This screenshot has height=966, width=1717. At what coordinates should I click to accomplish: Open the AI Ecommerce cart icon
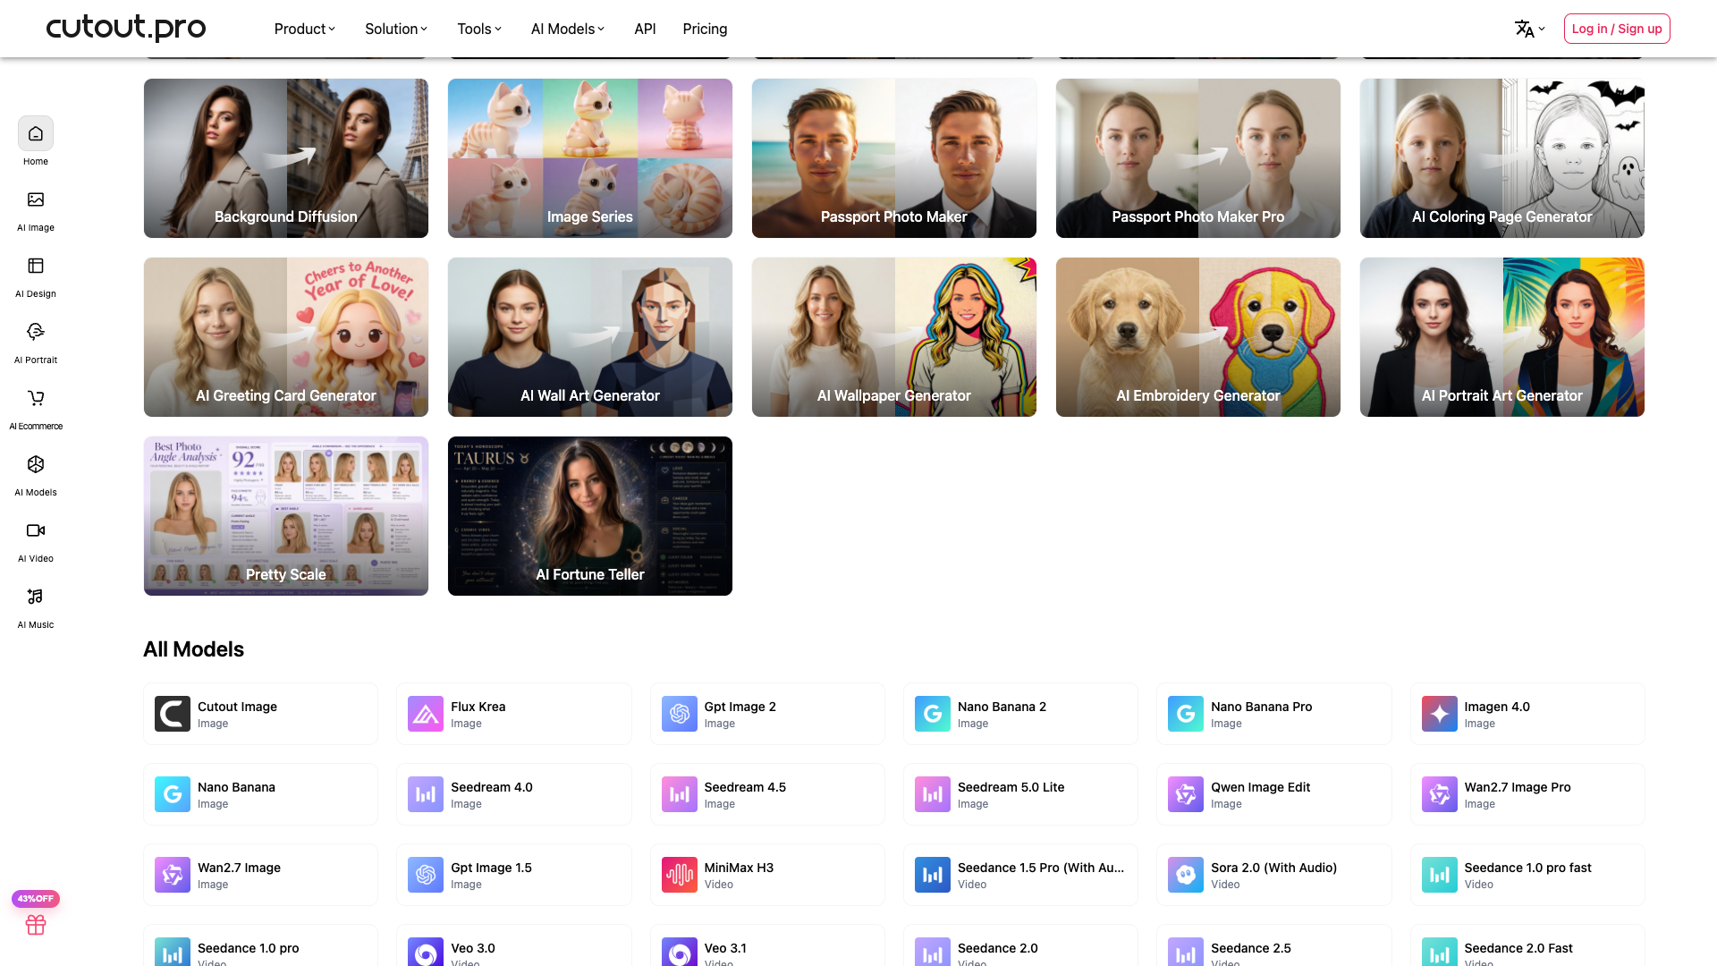36,398
